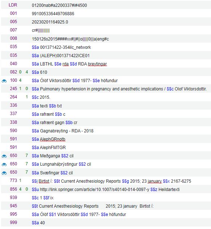This screenshot has height=229, width=211.
Task: Click first indicator 1 of field 245
Action: [20, 89]
